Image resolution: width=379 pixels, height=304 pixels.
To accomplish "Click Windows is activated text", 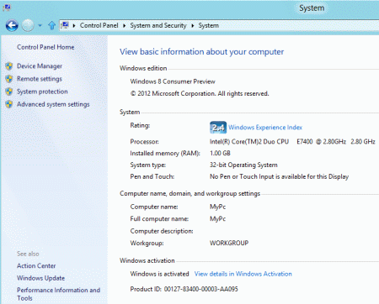I will pyautogui.click(x=159, y=274).
